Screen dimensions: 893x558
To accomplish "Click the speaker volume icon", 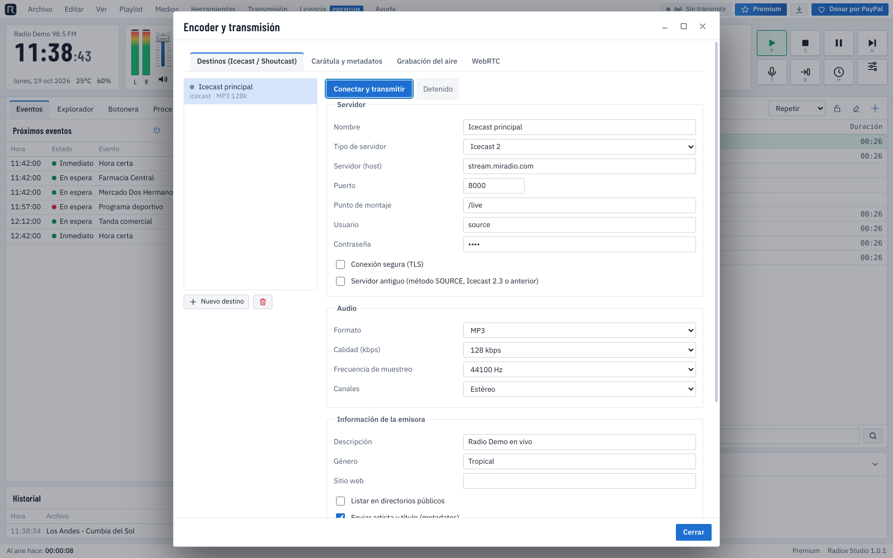I will (163, 79).
